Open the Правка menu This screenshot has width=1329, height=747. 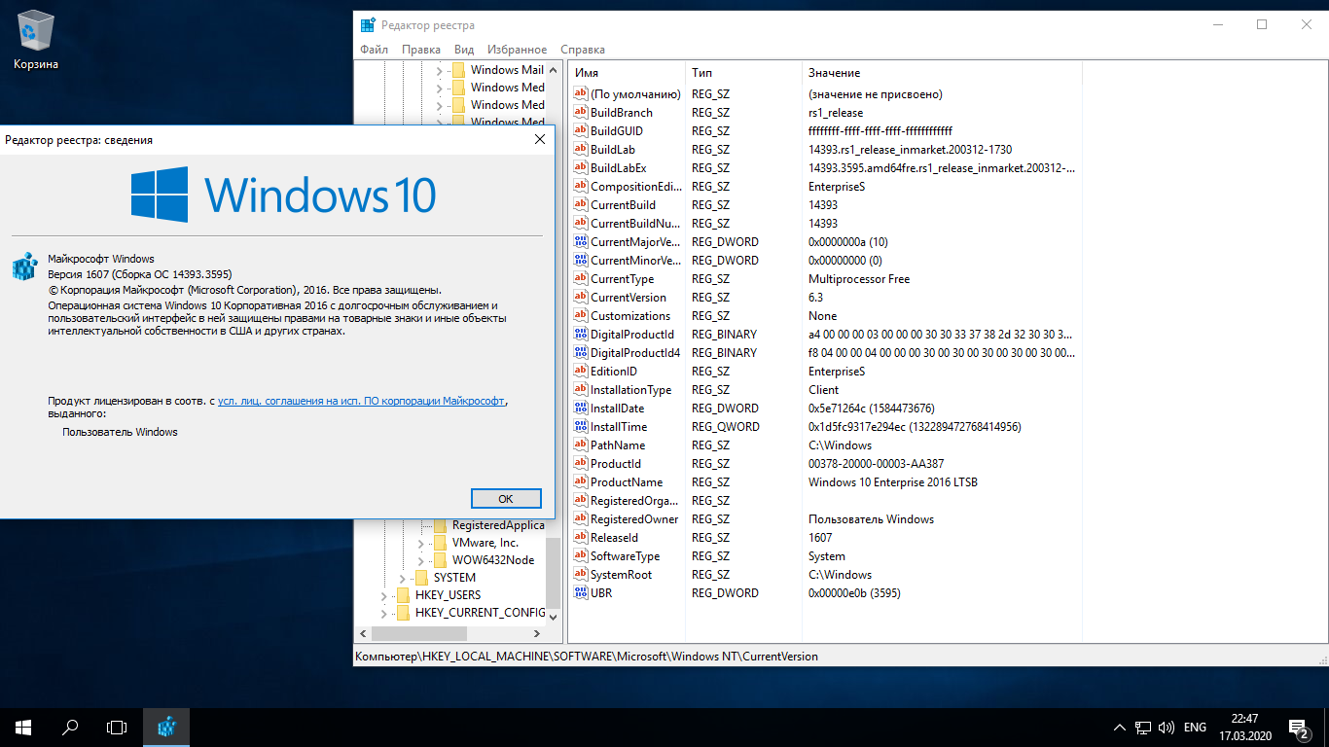coord(420,50)
